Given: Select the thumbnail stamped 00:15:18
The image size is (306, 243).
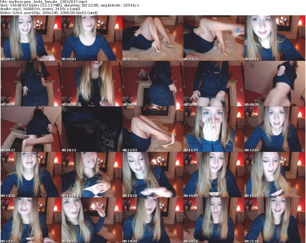Looking at the screenshot, I should (x=153, y=175).
